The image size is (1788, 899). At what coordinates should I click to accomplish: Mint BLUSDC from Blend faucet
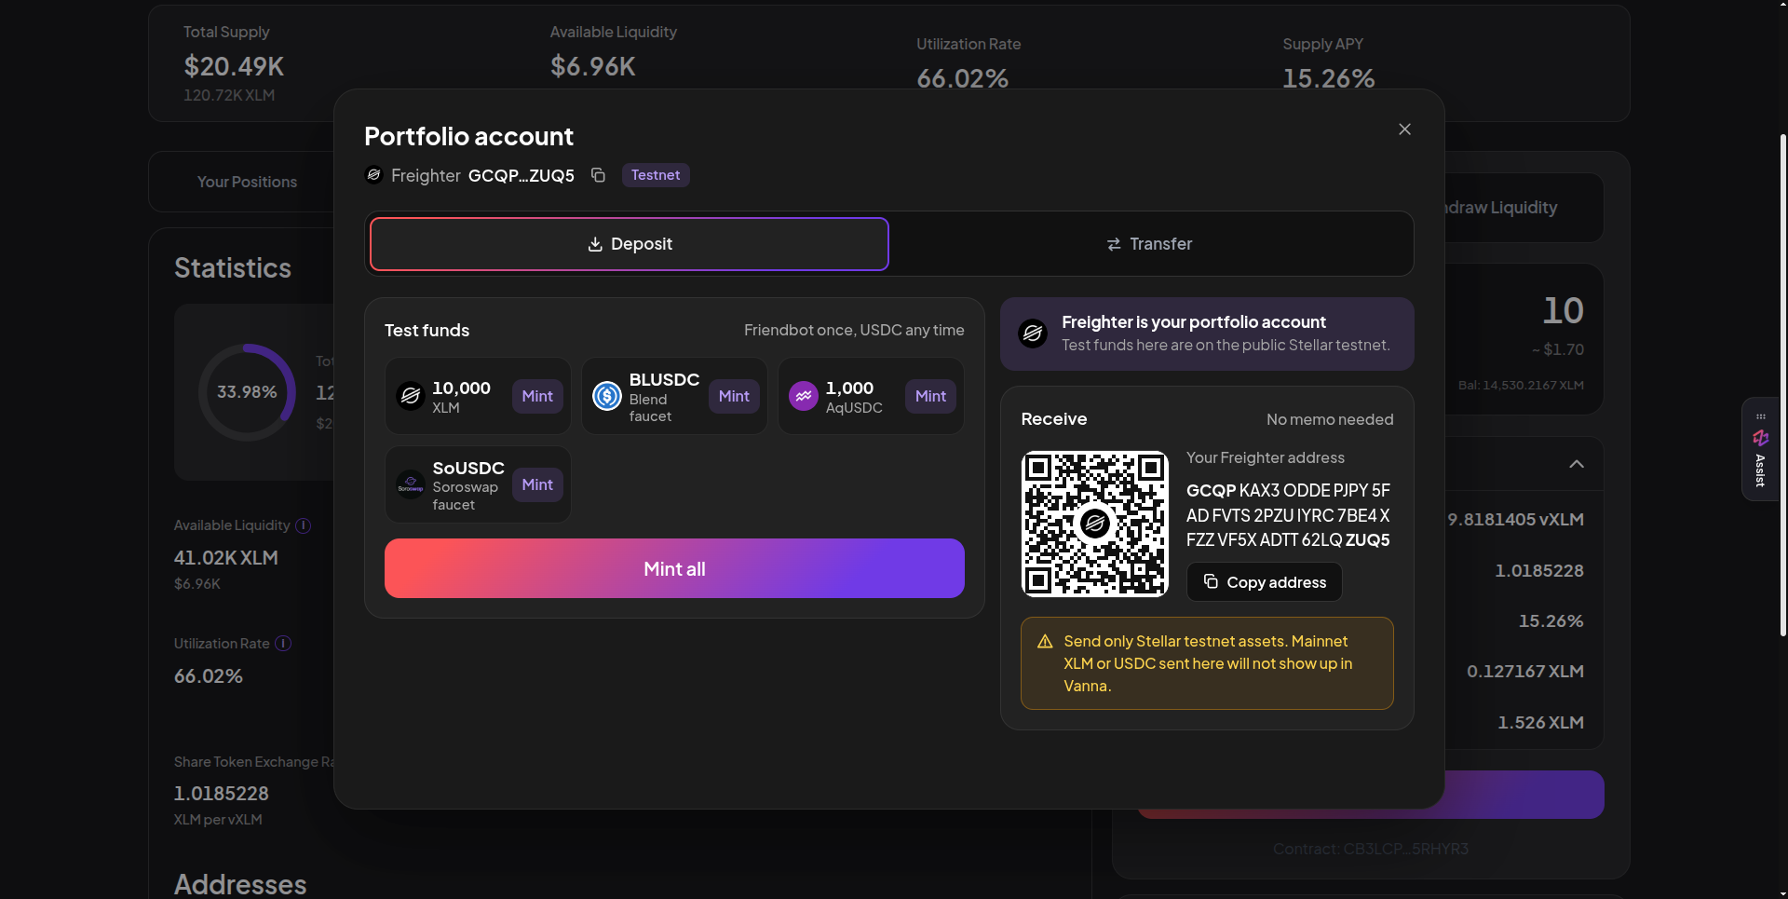(734, 396)
